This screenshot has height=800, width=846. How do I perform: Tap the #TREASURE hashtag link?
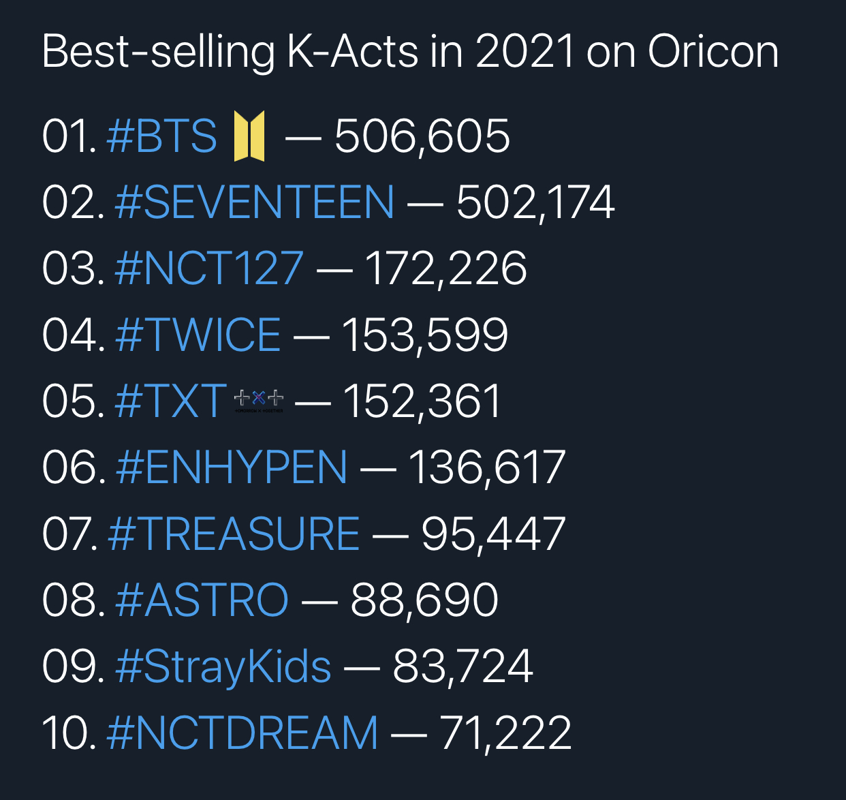pos(234,533)
